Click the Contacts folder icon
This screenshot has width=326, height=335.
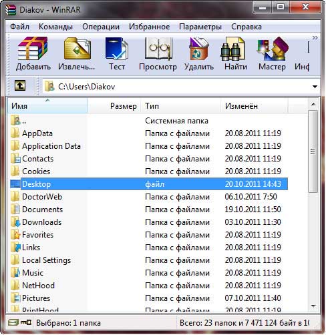15,159
